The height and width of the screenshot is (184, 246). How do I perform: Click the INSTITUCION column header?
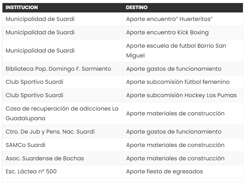click(x=22, y=8)
